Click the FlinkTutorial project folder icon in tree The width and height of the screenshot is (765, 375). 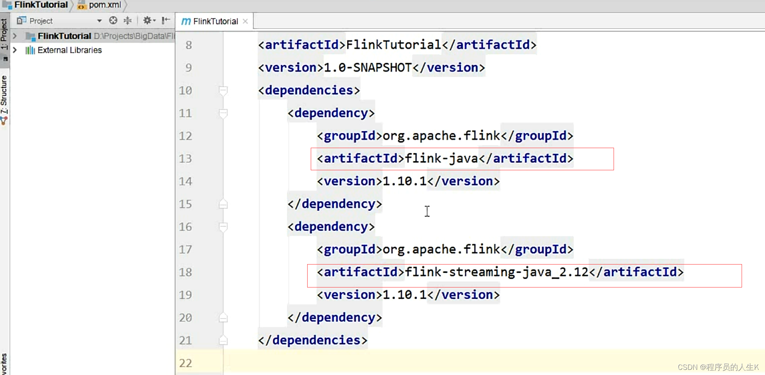coord(31,36)
